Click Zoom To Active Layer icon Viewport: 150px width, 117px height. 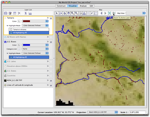point(114,13)
